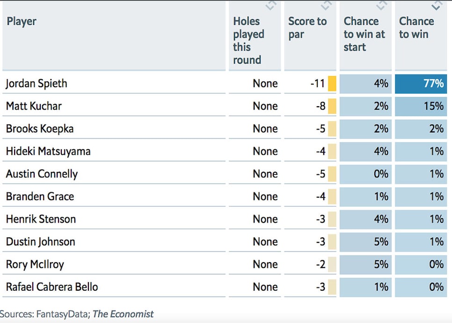Click Matt Kuchar's 15% win chance cell
This screenshot has height=323, width=452.
tap(421, 106)
